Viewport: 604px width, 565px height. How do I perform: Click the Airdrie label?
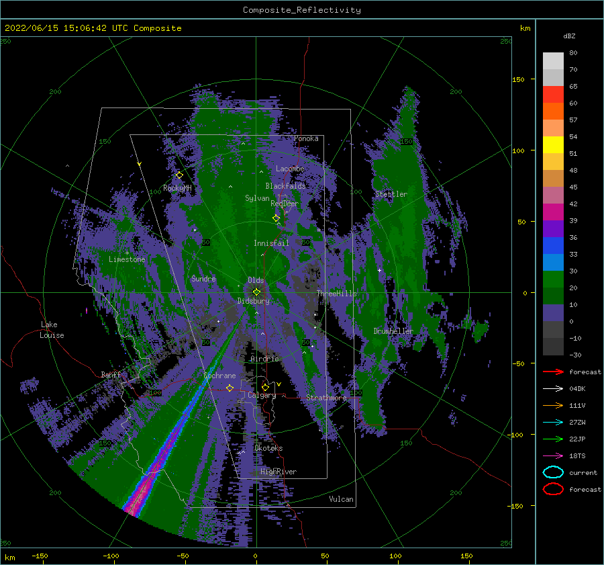[x=264, y=359]
